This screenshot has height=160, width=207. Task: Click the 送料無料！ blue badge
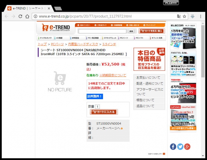click(95, 96)
